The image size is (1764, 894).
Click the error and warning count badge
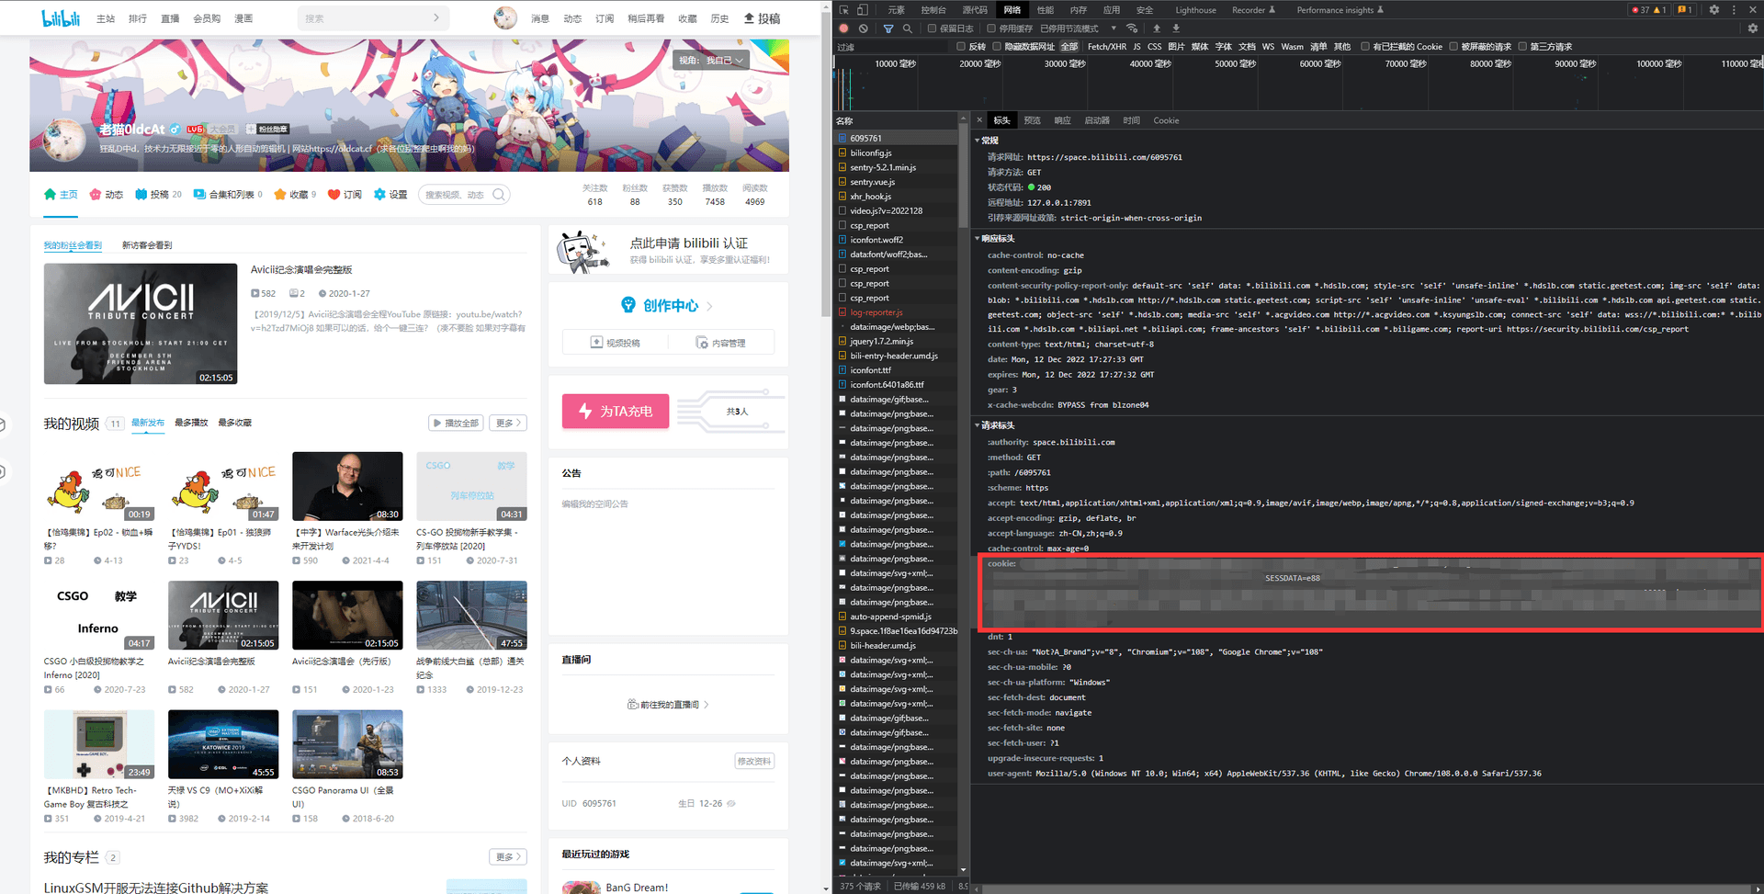pyautogui.click(x=1648, y=10)
